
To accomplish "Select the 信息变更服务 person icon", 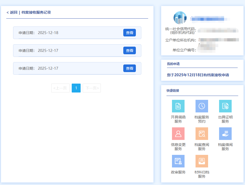I will [178, 134].
